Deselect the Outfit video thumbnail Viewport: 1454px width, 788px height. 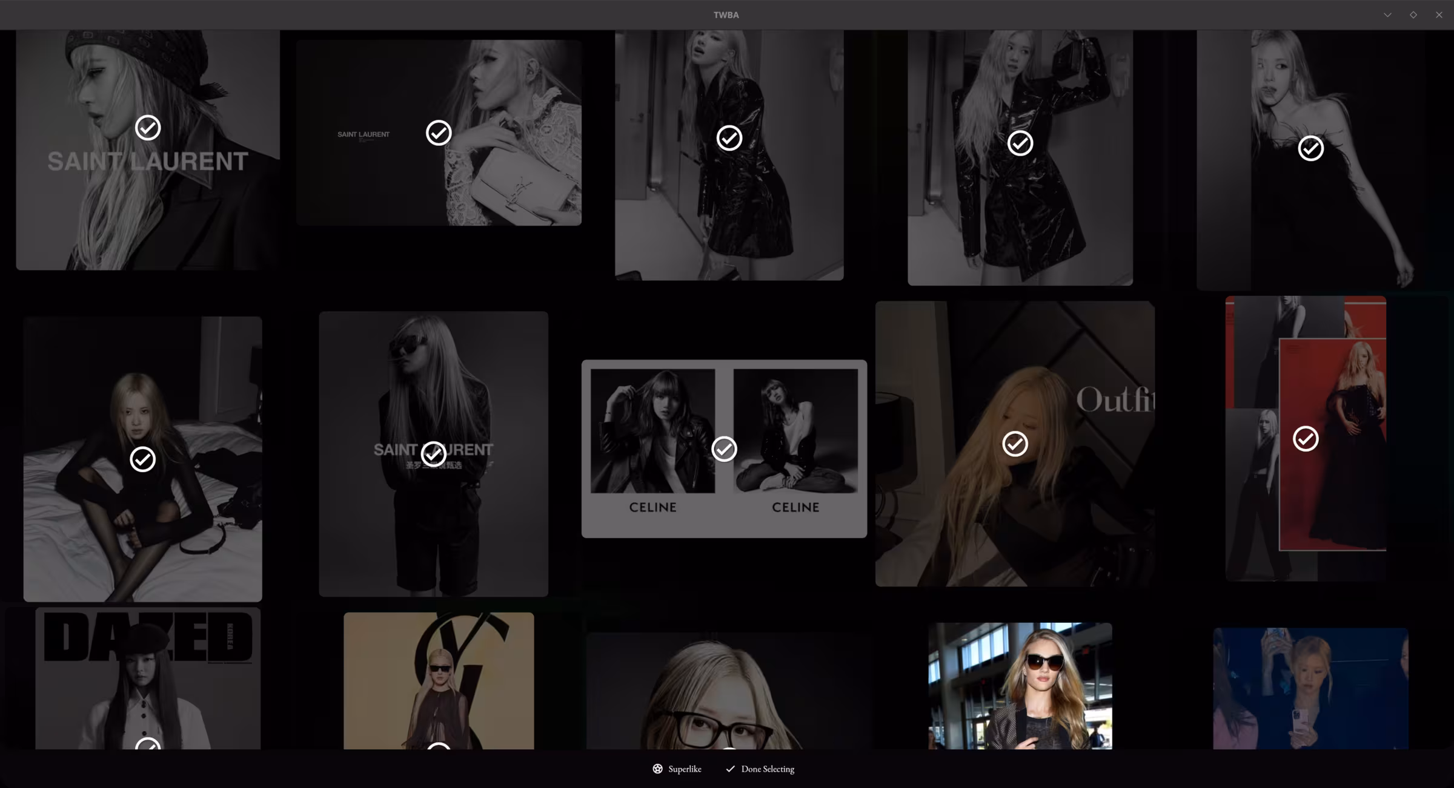click(x=1015, y=444)
